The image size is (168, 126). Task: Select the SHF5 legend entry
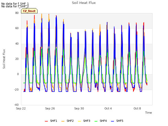(x=117, y=121)
